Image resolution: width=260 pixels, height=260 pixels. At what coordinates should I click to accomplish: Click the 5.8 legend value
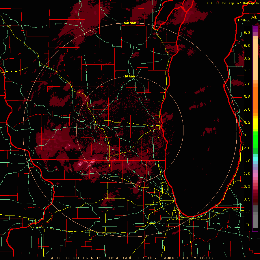click(x=247, y=96)
